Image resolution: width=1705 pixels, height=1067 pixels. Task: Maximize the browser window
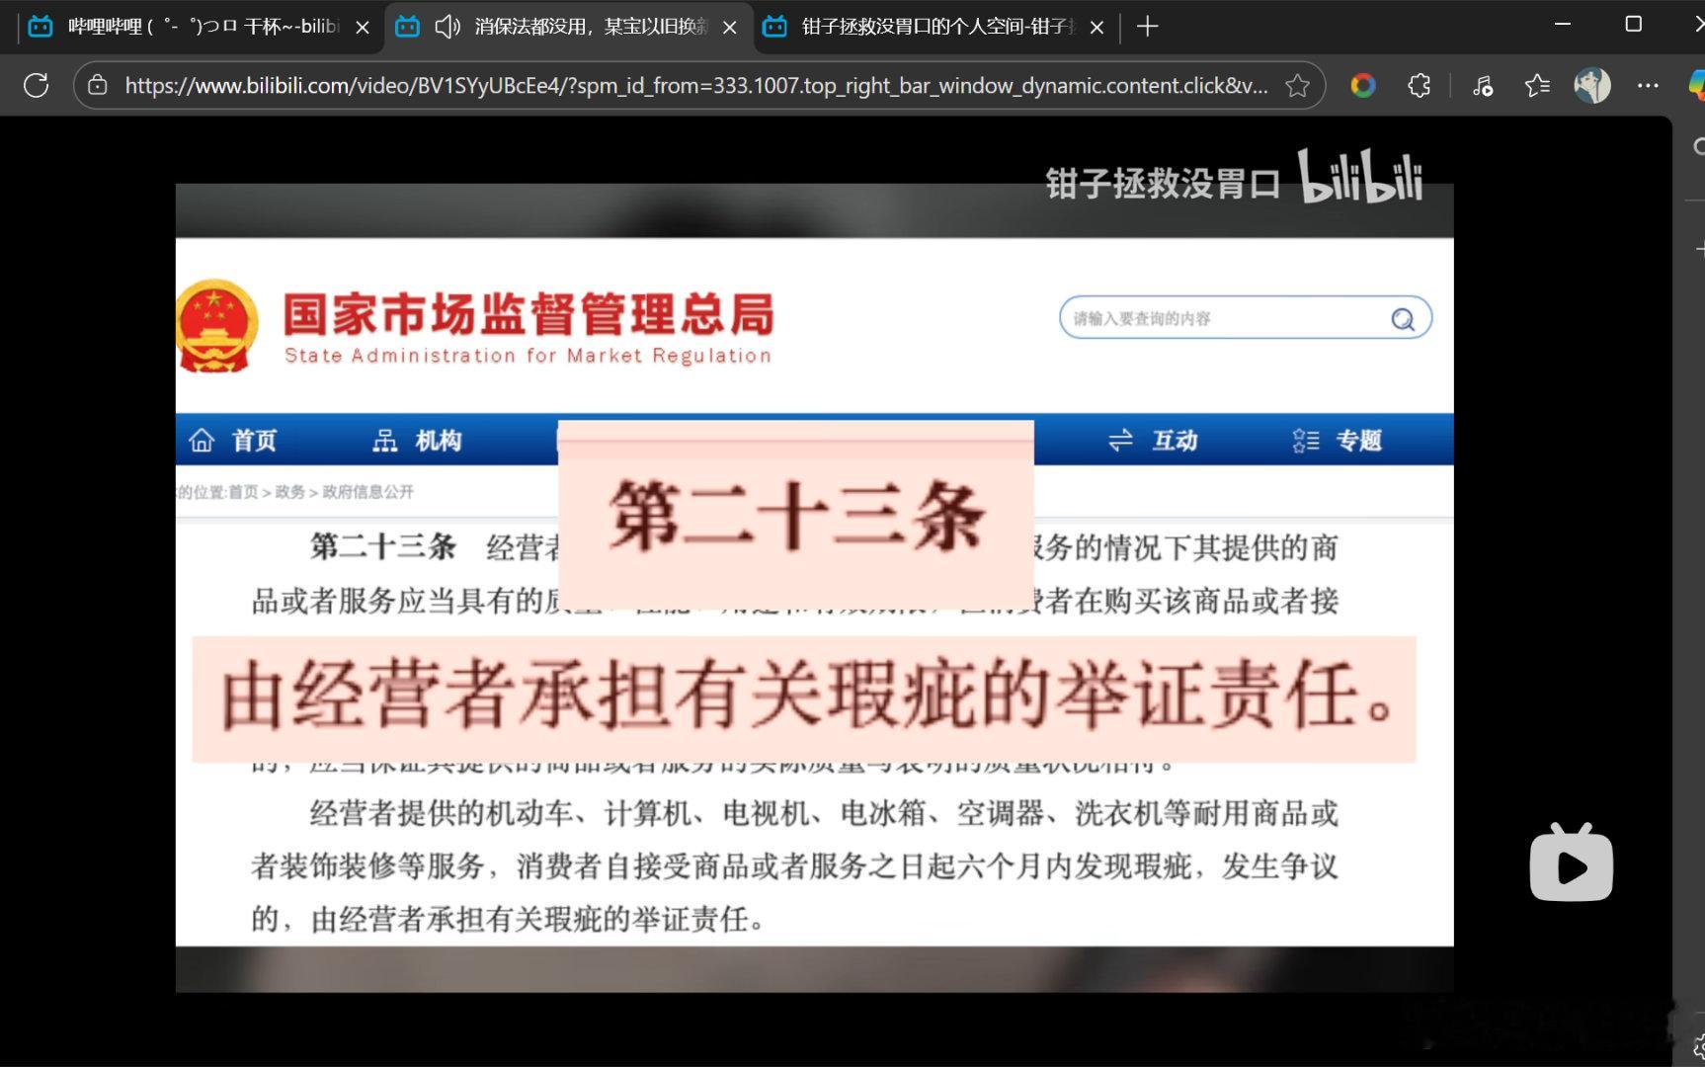click(1634, 25)
